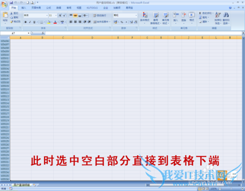The height and width of the screenshot is (191, 245).
Task: Toggle 自动换行 wrap text
Action: pos(99,15)
